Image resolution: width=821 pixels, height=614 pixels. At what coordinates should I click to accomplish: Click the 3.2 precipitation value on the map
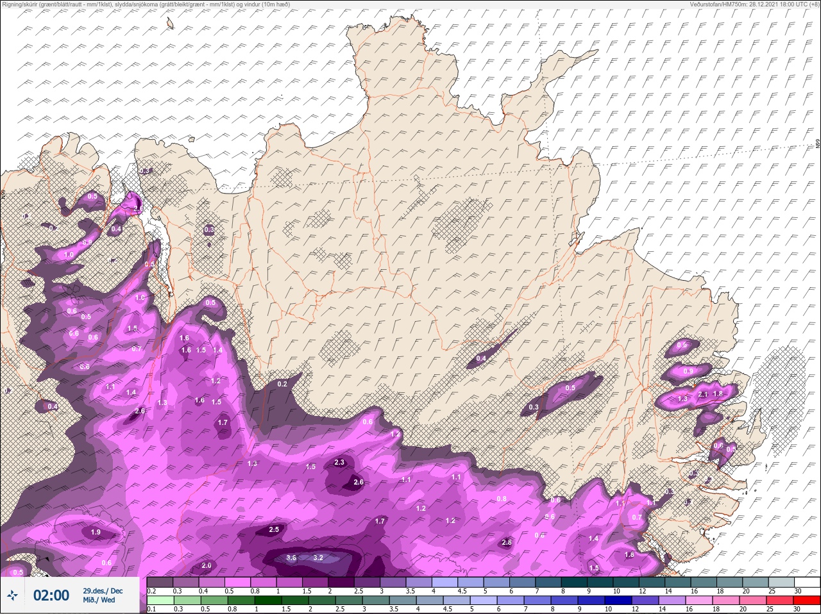[317, 558]
